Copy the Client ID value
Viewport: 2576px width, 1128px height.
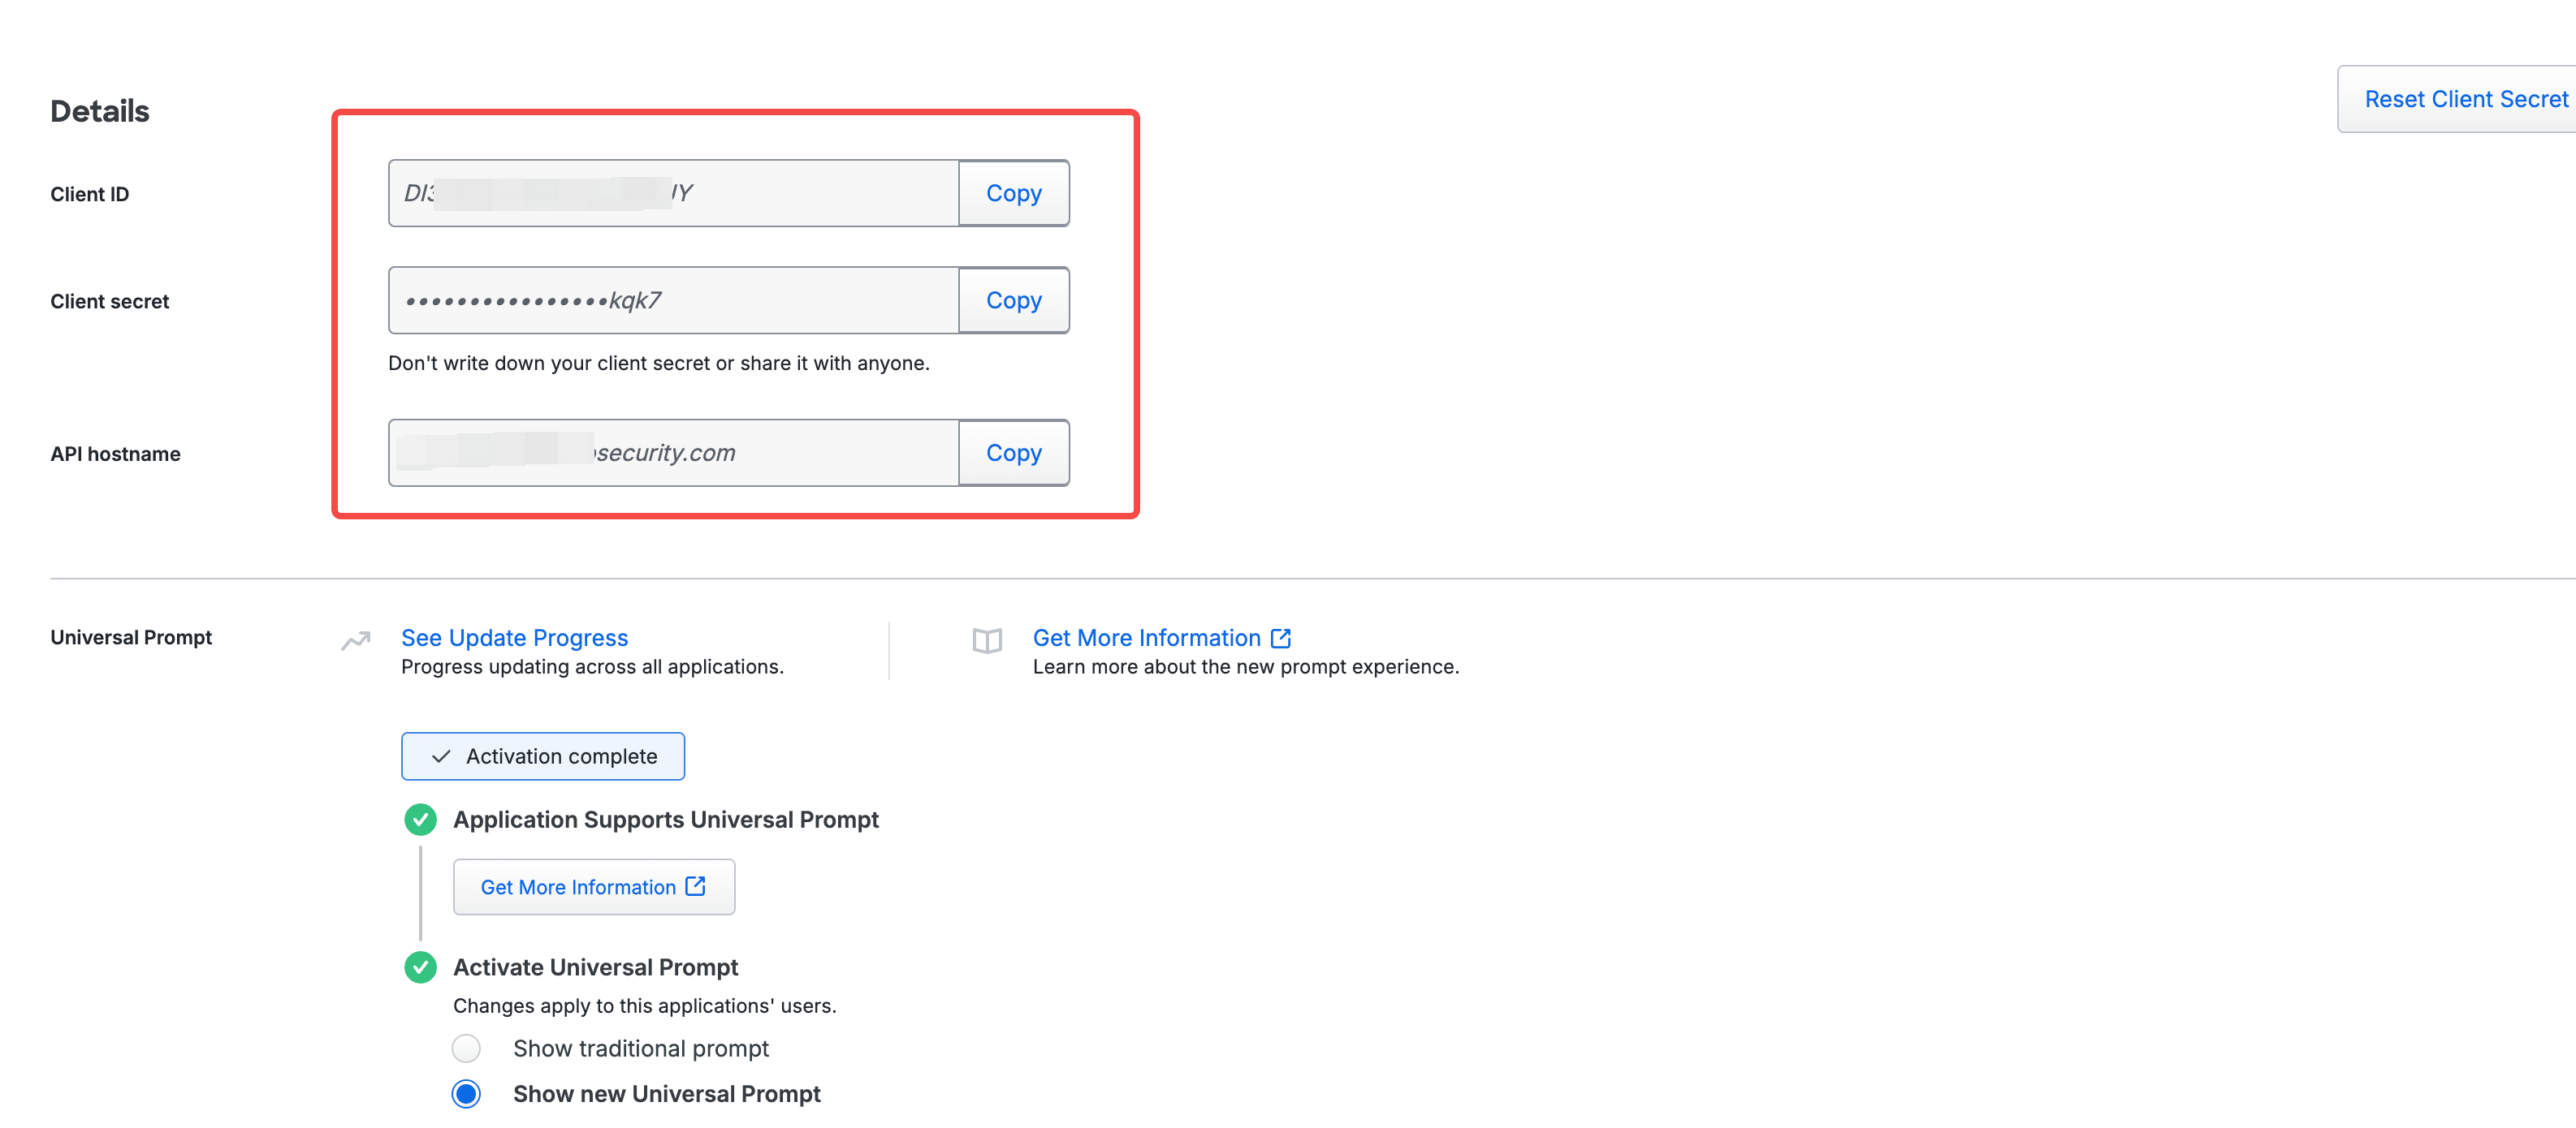[x=1013, y=193]
